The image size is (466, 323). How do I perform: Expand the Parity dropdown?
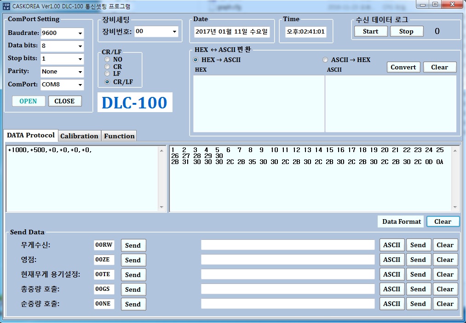click(x=80, y=72)
